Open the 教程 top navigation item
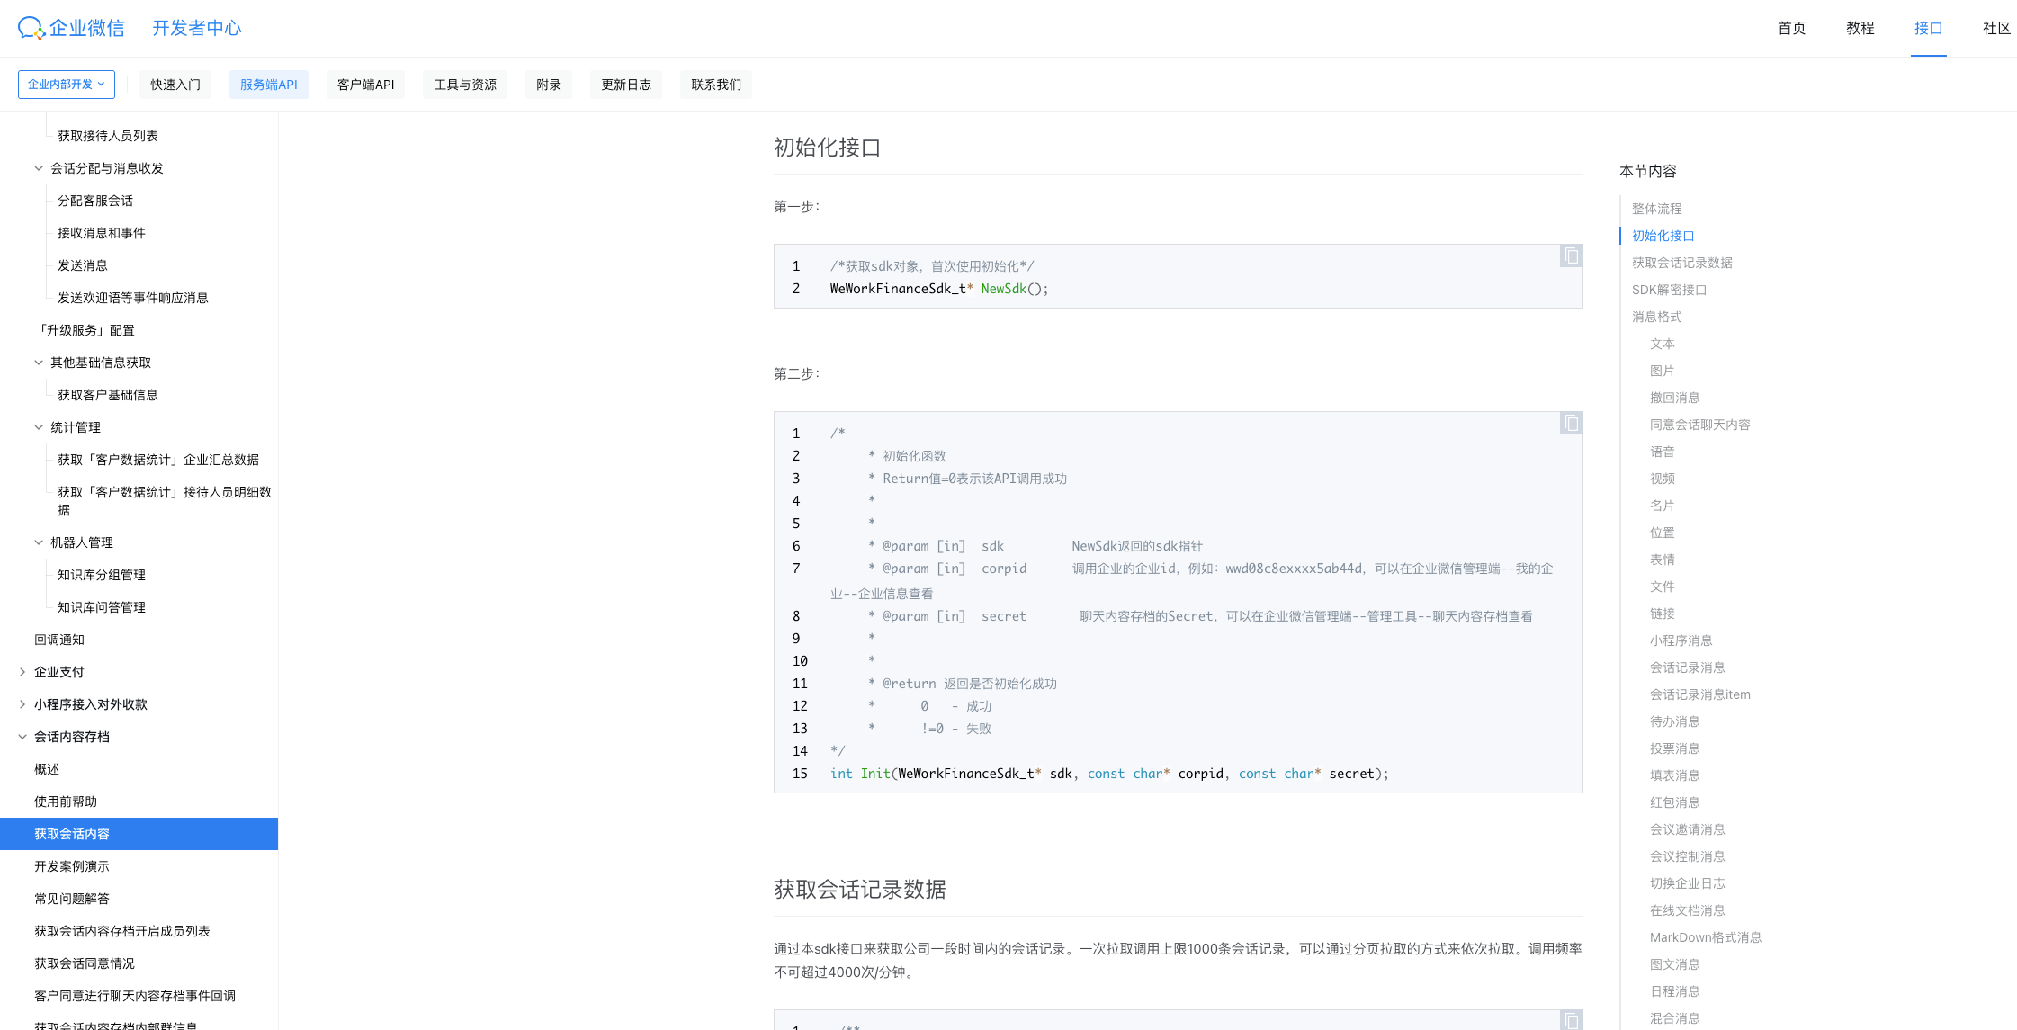The height and width of the screenshot is (1030, 2017). pyautogui.click(x=1860, y=28)
